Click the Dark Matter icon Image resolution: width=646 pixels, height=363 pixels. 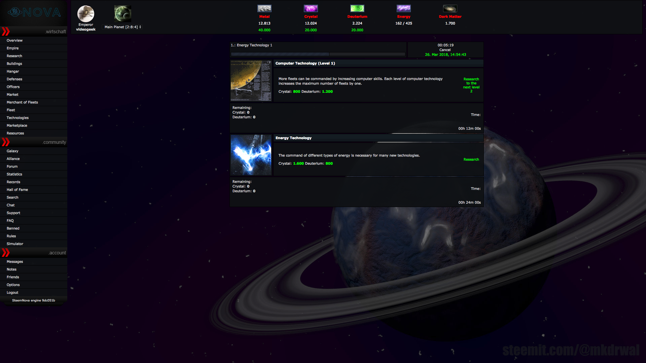(x=450, y=8)
